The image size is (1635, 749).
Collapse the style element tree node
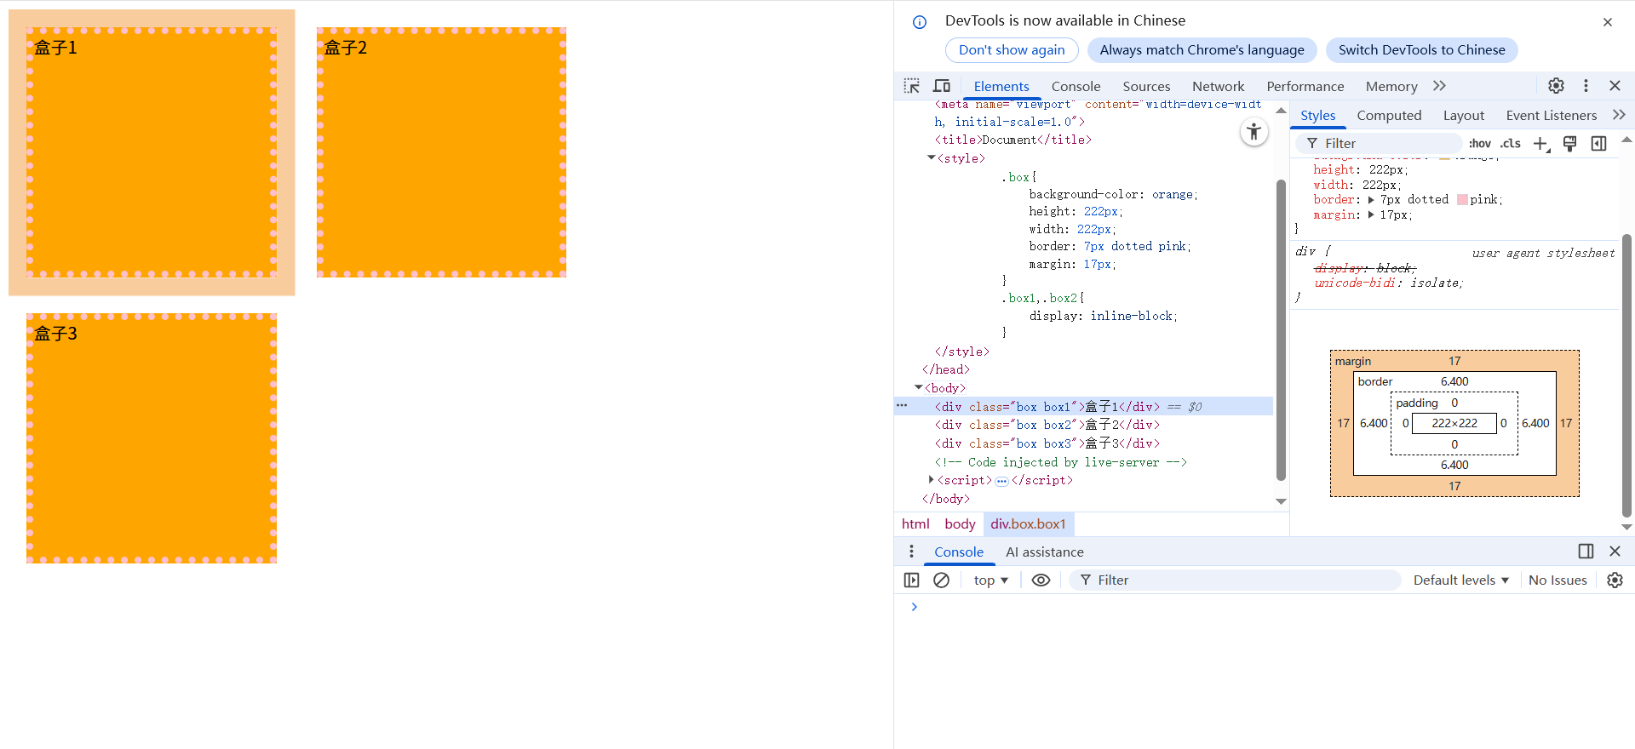click(931, 158)
